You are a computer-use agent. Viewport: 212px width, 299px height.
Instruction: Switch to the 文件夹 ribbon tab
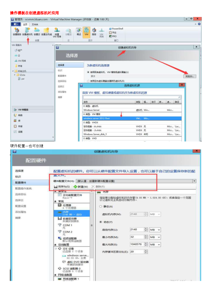point(35,25)
